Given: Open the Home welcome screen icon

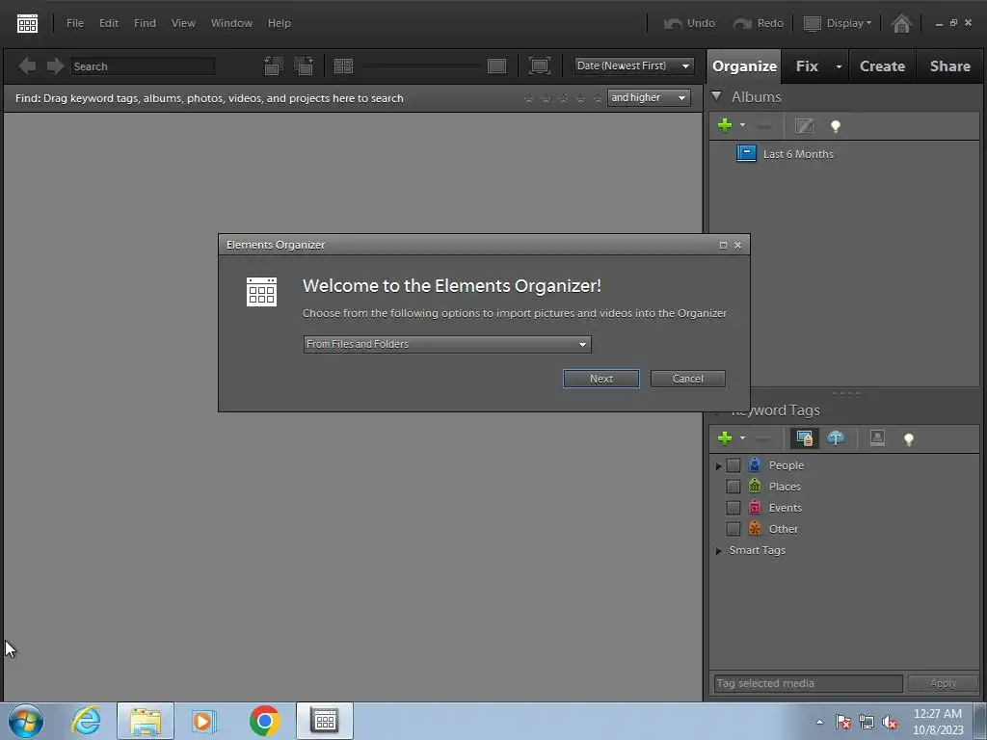Looking at the screenshot, I should click(x=901, y=23).
